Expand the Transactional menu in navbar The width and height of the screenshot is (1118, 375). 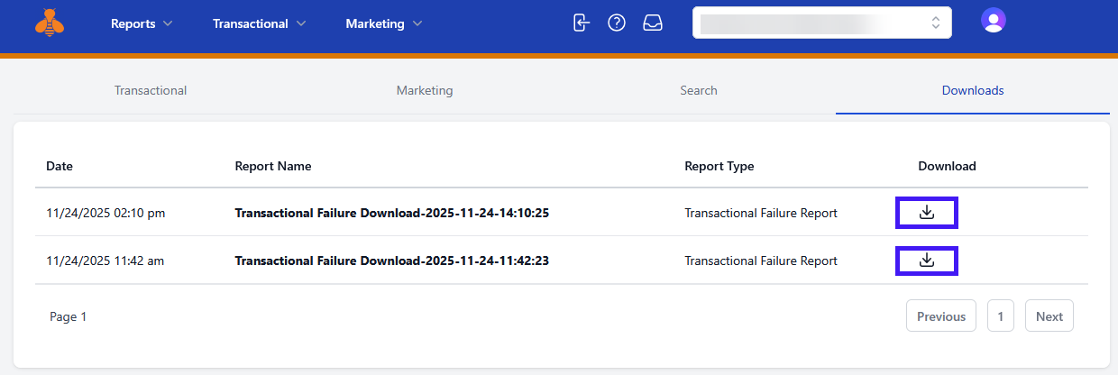coord(259,24)
